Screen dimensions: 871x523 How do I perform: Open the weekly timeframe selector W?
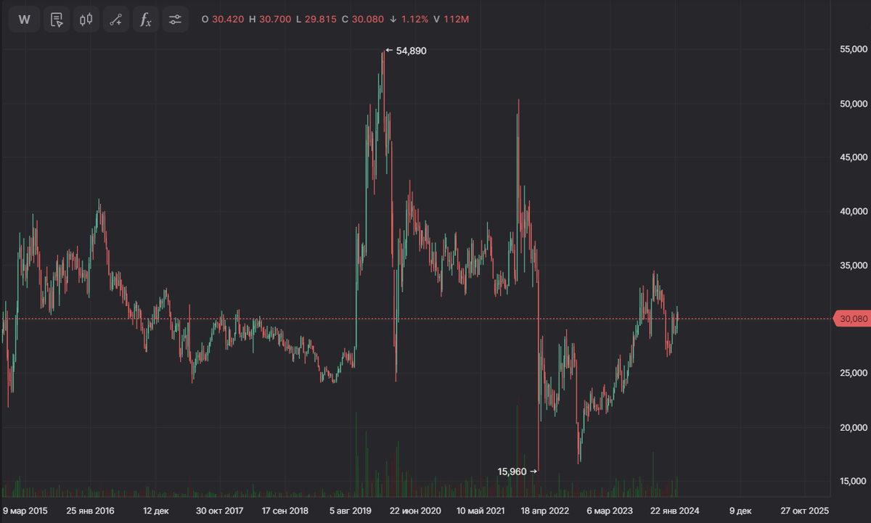(x=24, y=20)
